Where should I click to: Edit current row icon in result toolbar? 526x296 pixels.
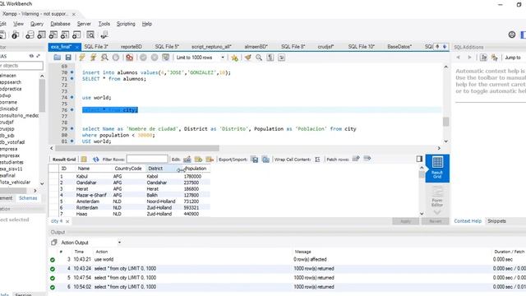187,159
